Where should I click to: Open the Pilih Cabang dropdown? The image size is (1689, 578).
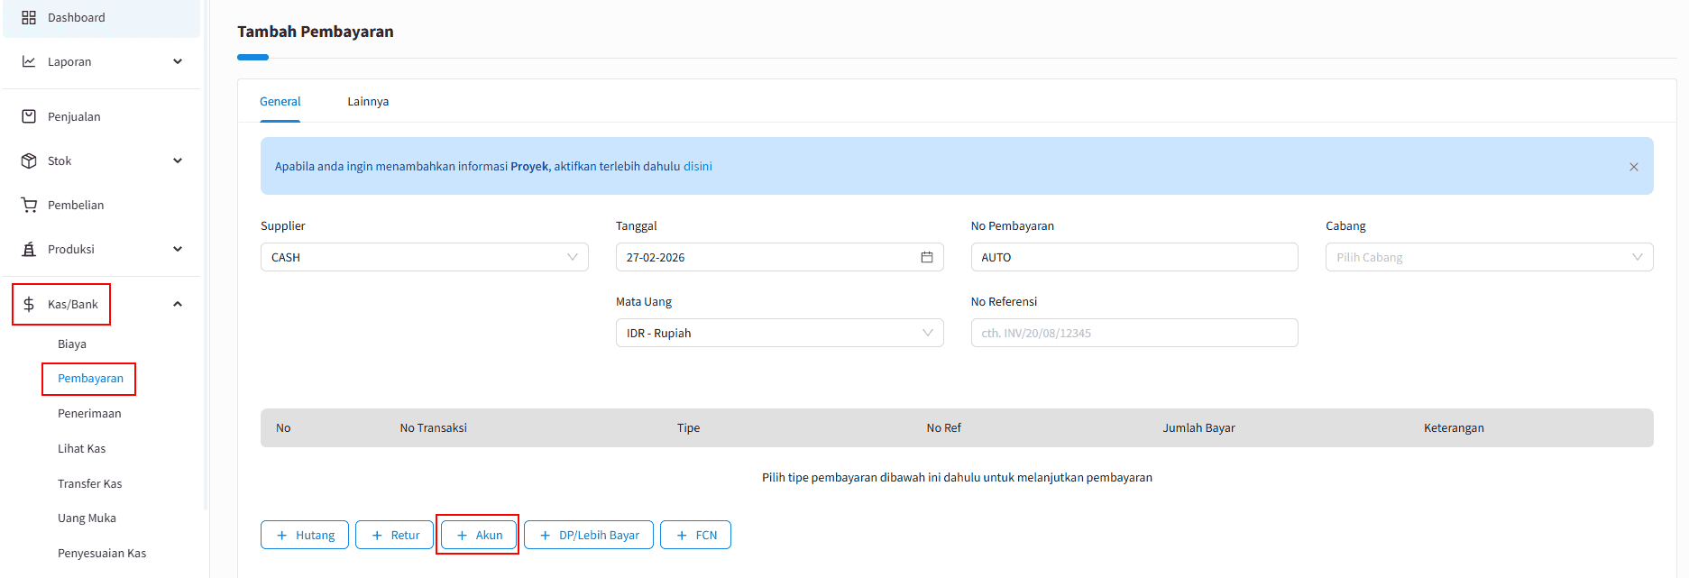(1488, 257)
